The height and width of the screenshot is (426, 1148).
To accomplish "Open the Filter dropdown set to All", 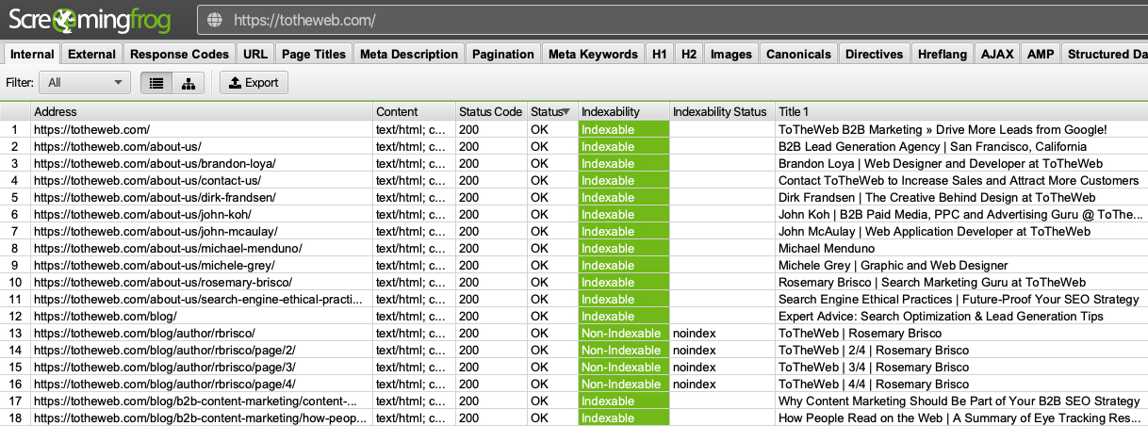I will click(x=84, y=83).
